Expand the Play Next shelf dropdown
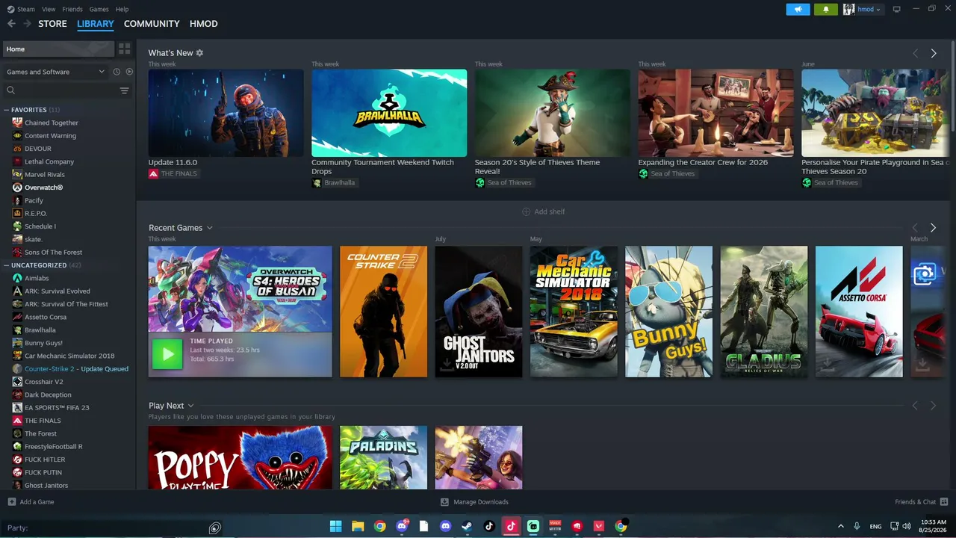Viewport: 956px width, 538px height. click(x=191, y=406)
